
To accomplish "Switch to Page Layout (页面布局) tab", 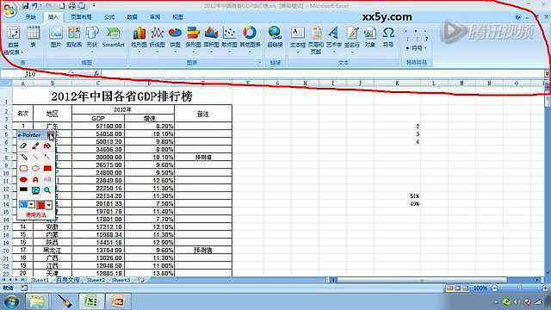I will pos(81,17).
